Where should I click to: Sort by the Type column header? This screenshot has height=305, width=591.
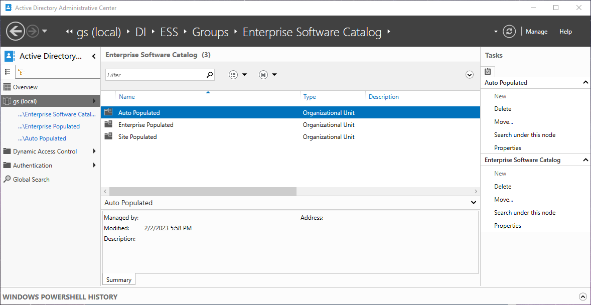pos(310,96)
